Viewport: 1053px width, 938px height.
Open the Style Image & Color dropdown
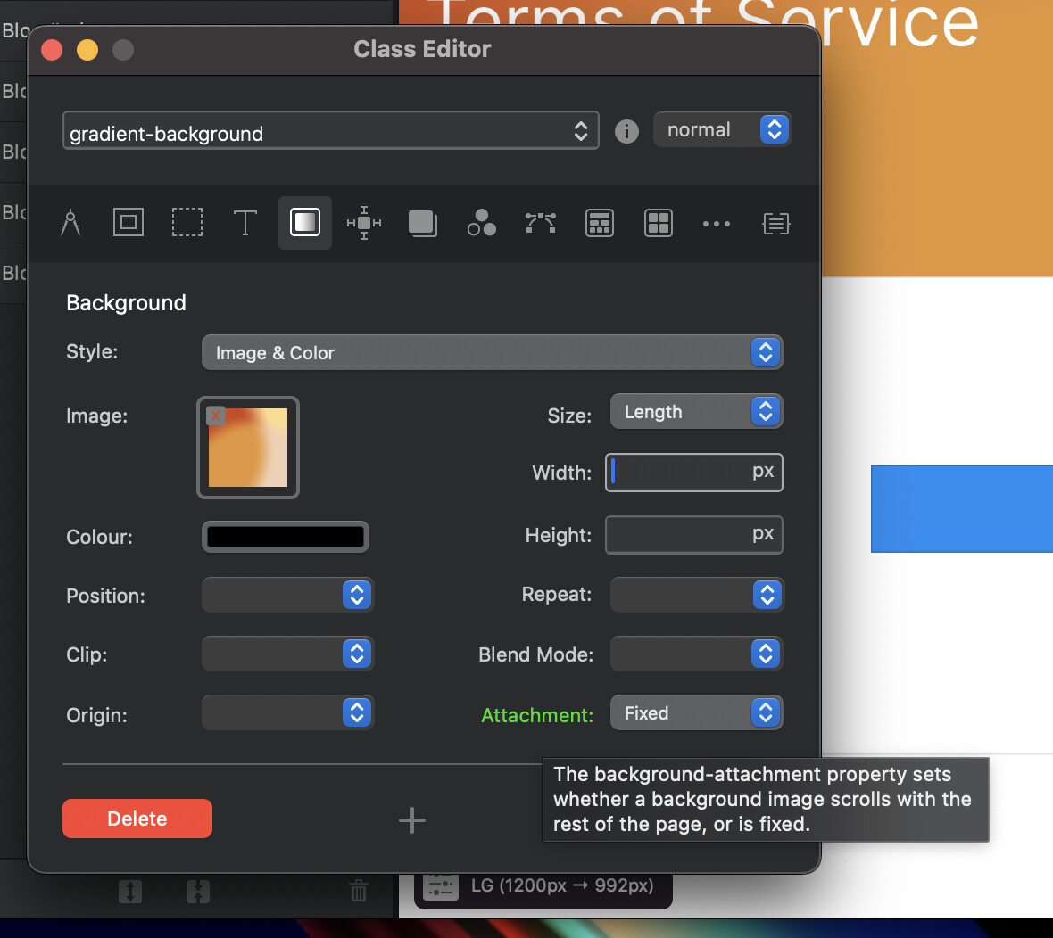point(493,352)
